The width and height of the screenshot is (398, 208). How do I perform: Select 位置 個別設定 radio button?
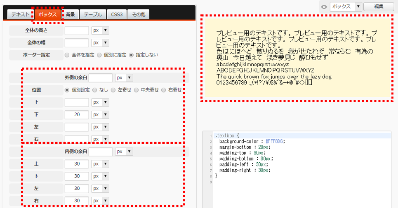pos(67,90)
